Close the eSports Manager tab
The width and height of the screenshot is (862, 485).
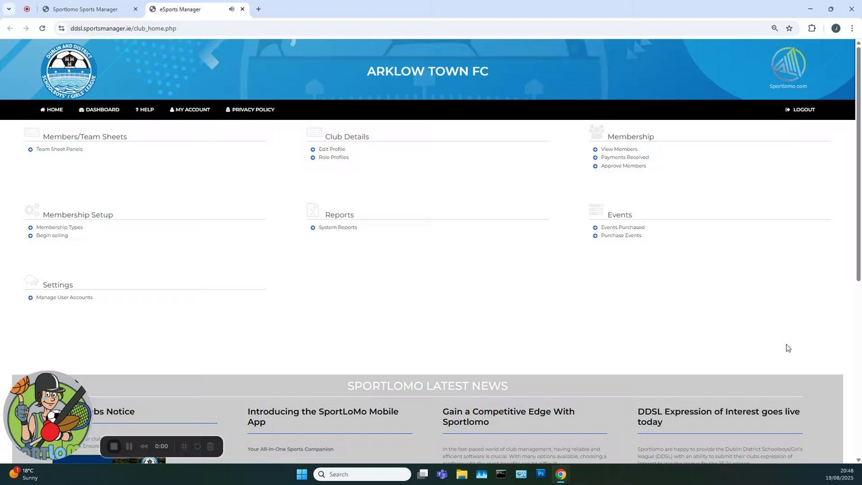pyautogui.click(x=242, y=9)
